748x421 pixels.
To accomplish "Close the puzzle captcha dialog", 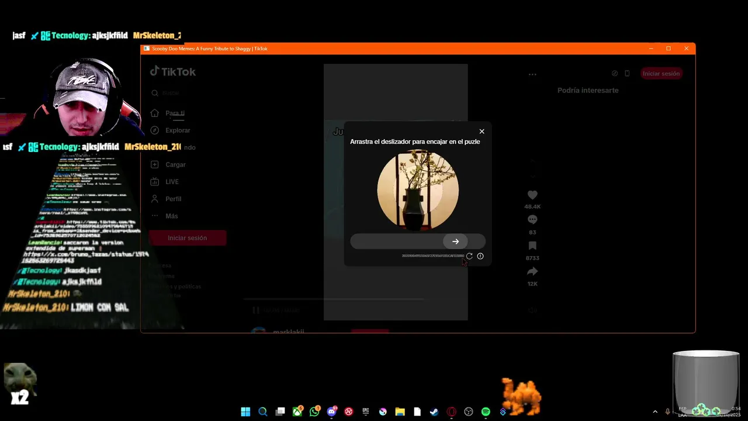I will pos(482,132).
